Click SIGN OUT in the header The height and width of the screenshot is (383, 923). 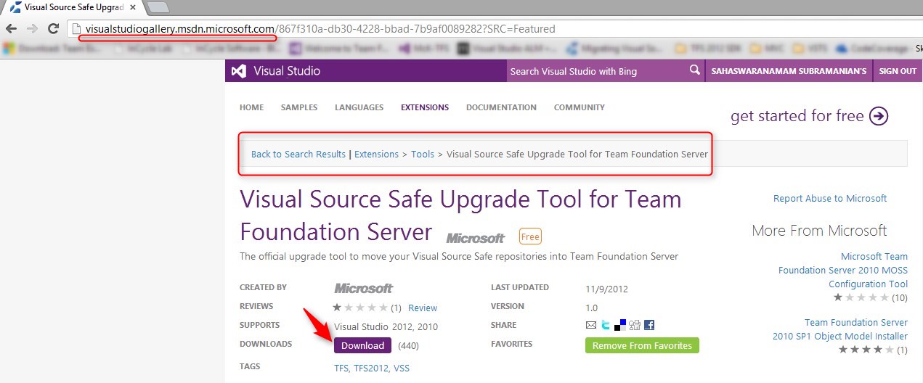(898, 71)
